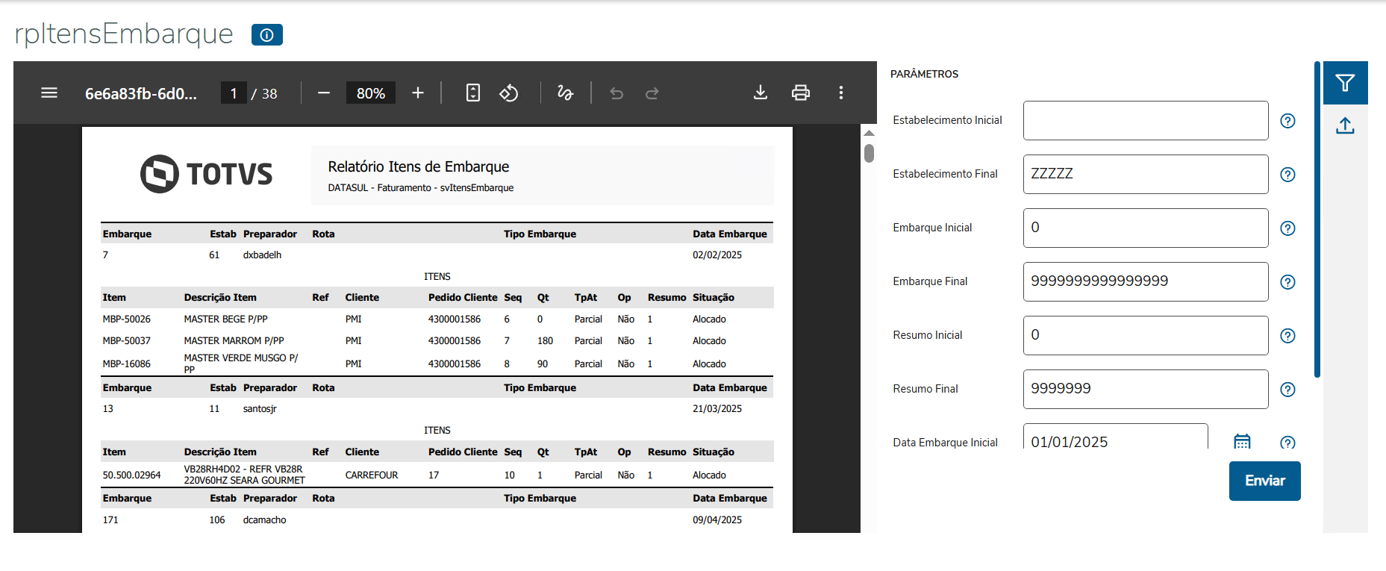1386x571 pixels.
Task: Click the date 21/03/2025
Action: click(x=717, y=409)
